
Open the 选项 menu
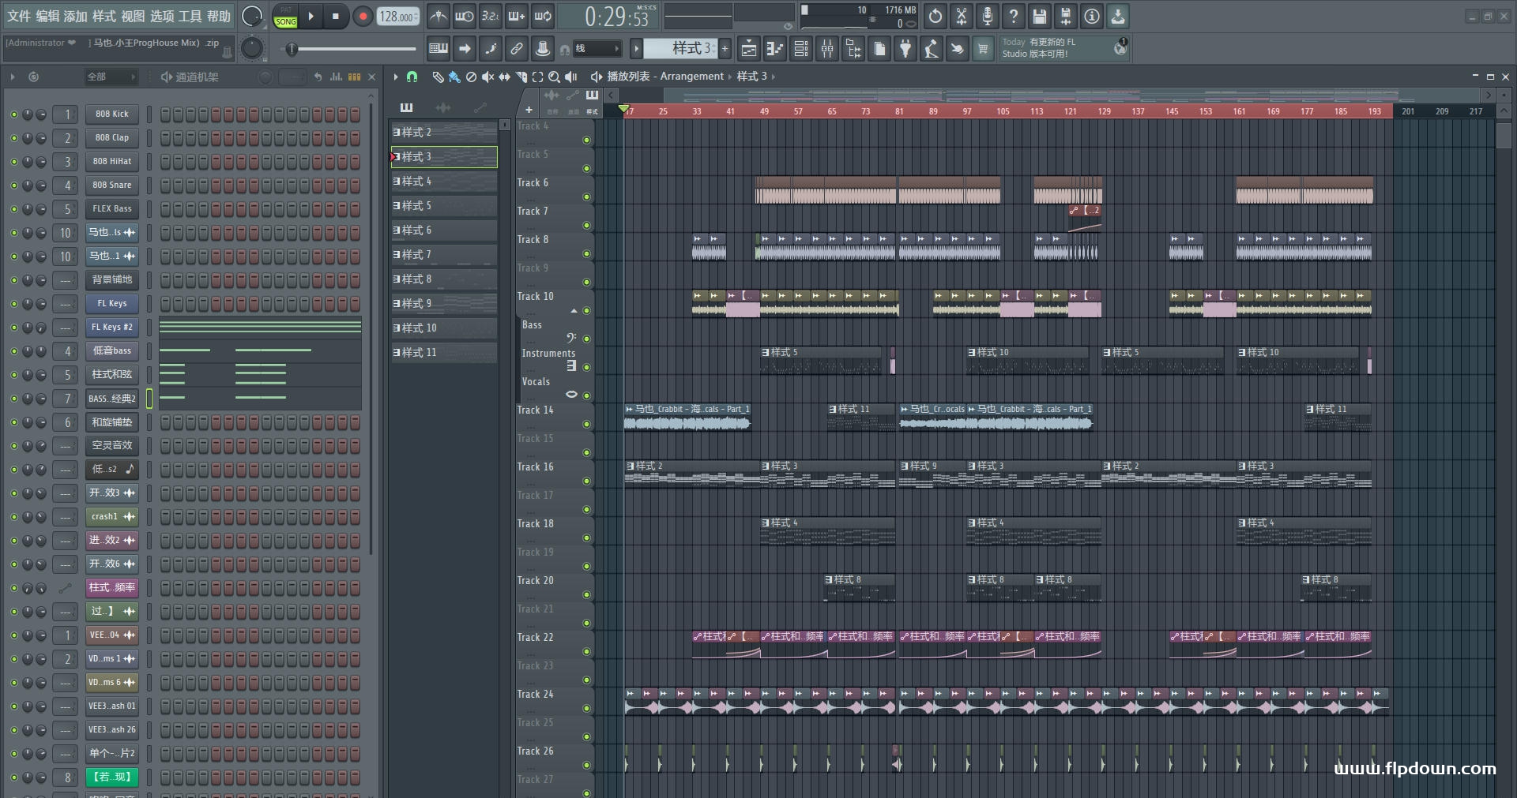(161, 16)
